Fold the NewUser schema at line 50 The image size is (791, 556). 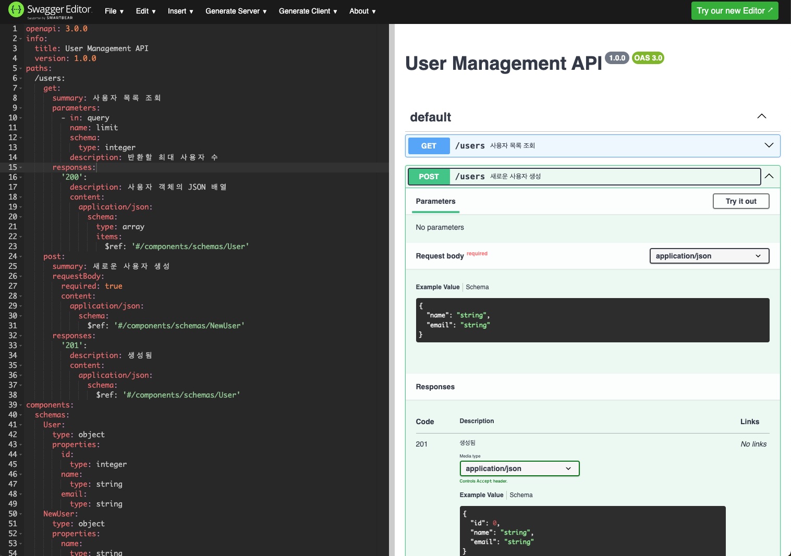[20, 514]
